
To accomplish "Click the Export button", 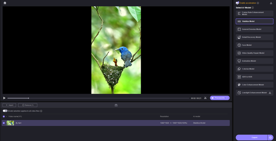I will coord(251,137).
